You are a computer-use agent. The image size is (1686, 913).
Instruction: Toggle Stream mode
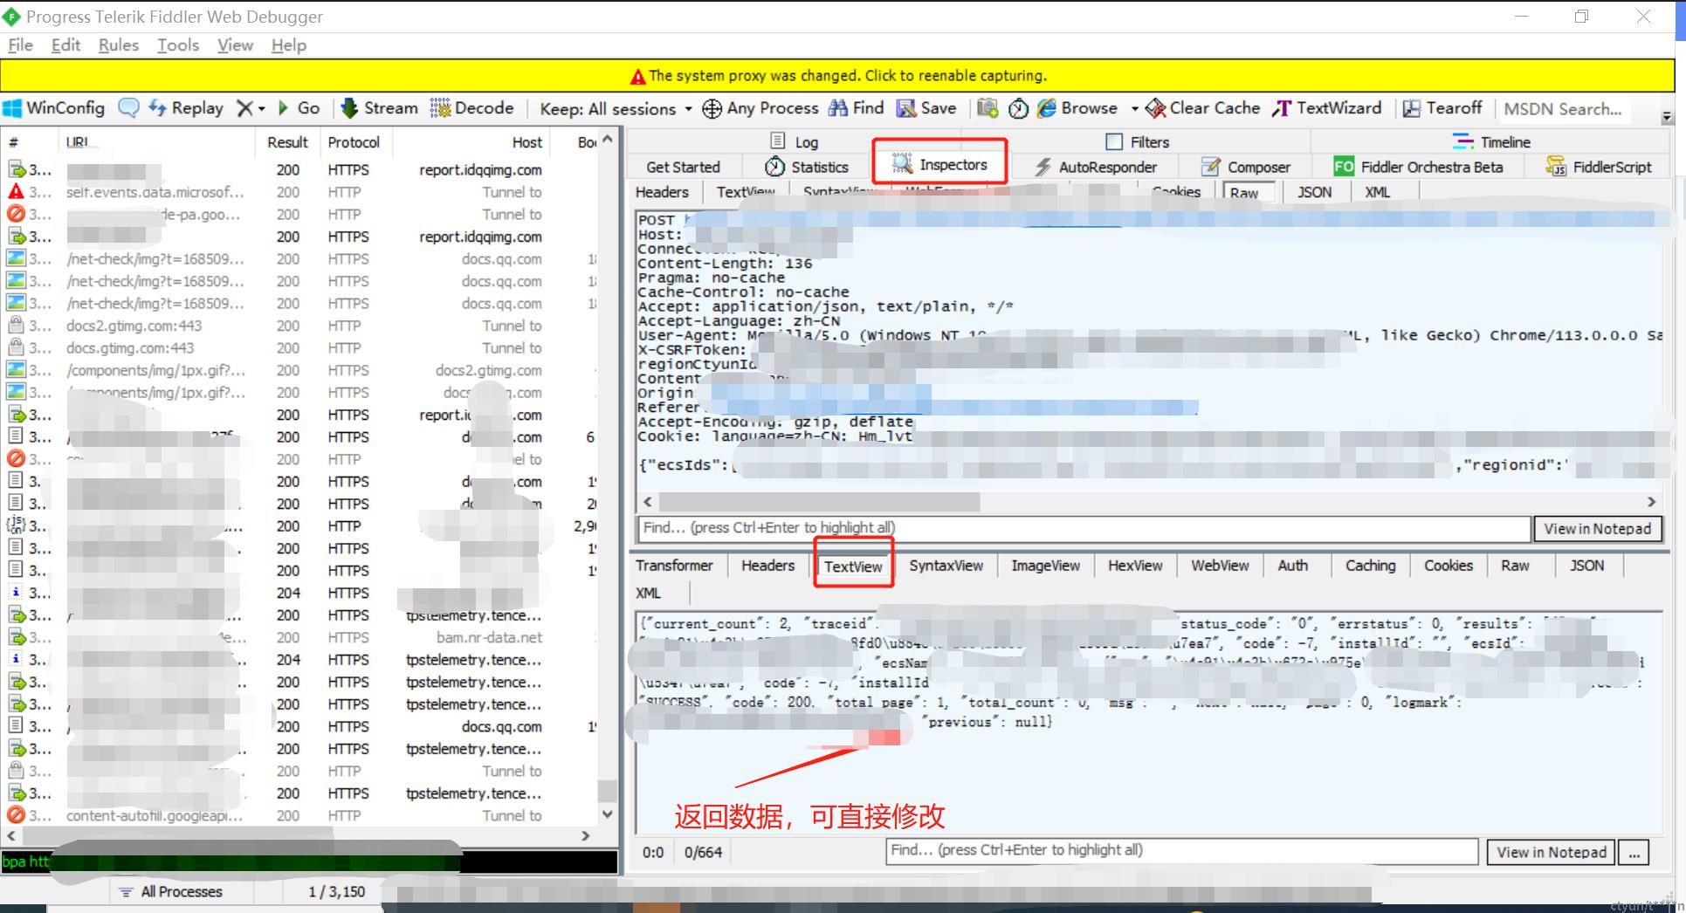click(x=380, y=108)
